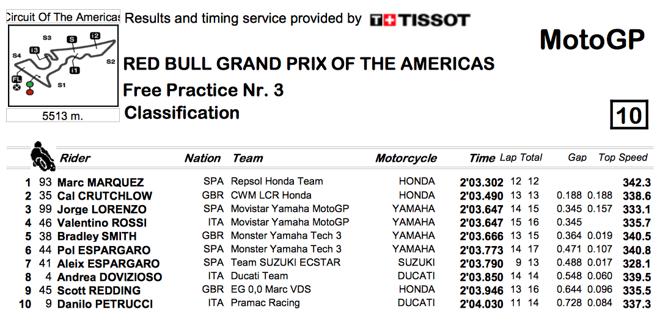668x312 pixels.
Task: Select Marc MARQUEZ row
Action: [337, 182]
